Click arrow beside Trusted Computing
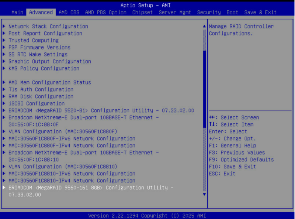Image resolution: width=295 pixels, height=219 pixels. (x=4, y=40)
